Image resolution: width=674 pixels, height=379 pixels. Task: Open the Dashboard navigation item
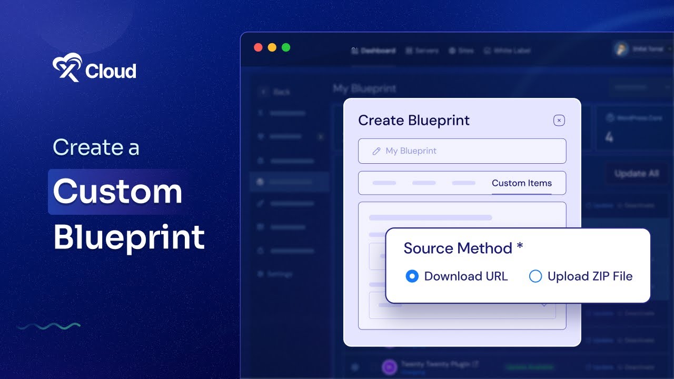pos(373,51)
